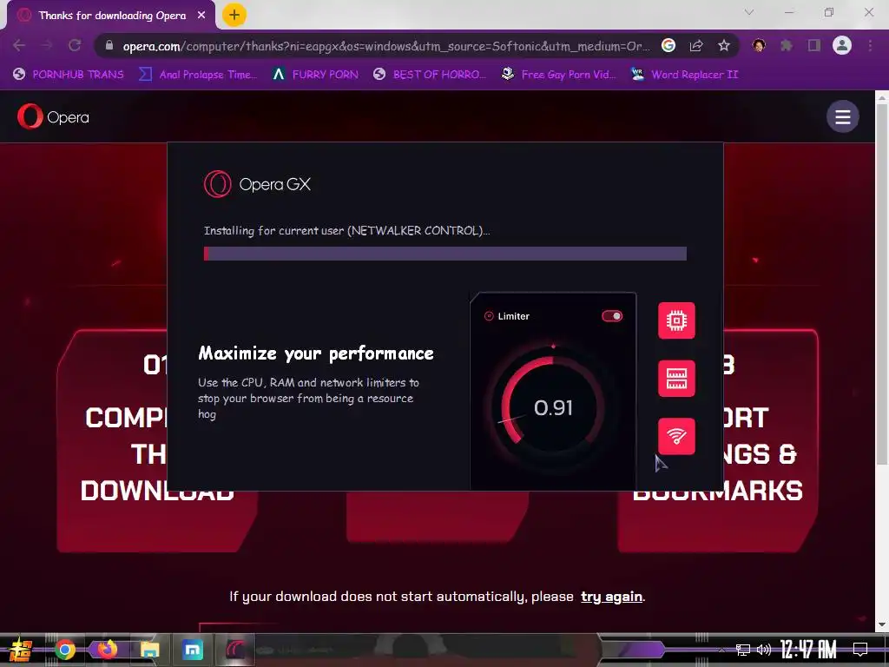Click the Maximize your performance heading
Screen dimensions: 889x667
pyautogui.click(x=316, y=353)
